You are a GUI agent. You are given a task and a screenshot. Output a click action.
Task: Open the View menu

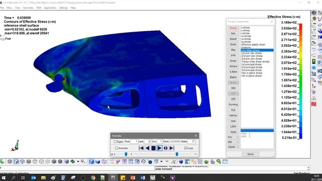pos(18,8)
